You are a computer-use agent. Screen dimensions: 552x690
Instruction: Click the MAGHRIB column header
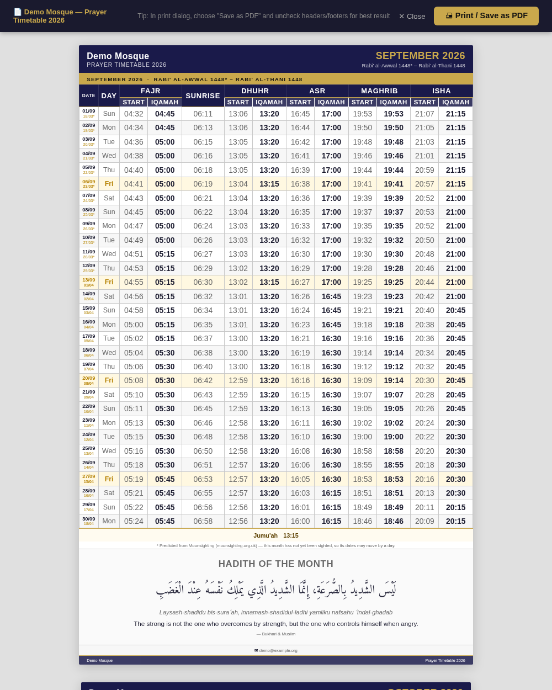point(379,91)
